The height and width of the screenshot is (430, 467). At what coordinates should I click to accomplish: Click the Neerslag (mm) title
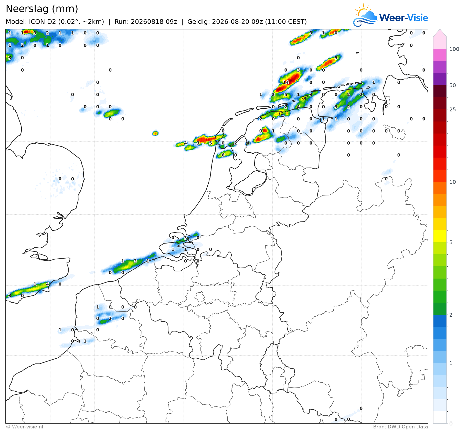pyautogui.click(x=42, y=9)
